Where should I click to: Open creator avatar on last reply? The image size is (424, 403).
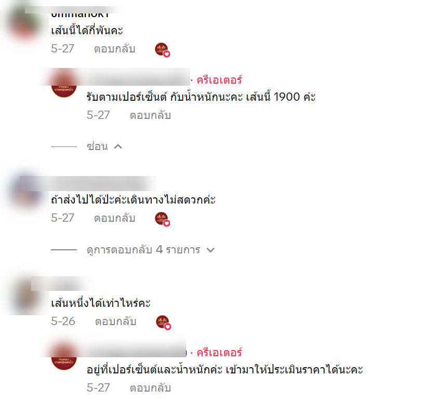point(64,357)
